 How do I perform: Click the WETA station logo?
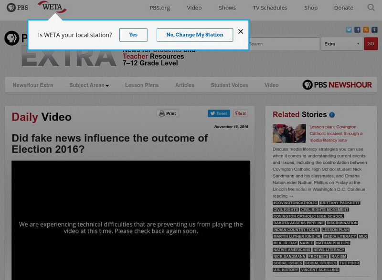pyautogui.click(x=52, y=7)
